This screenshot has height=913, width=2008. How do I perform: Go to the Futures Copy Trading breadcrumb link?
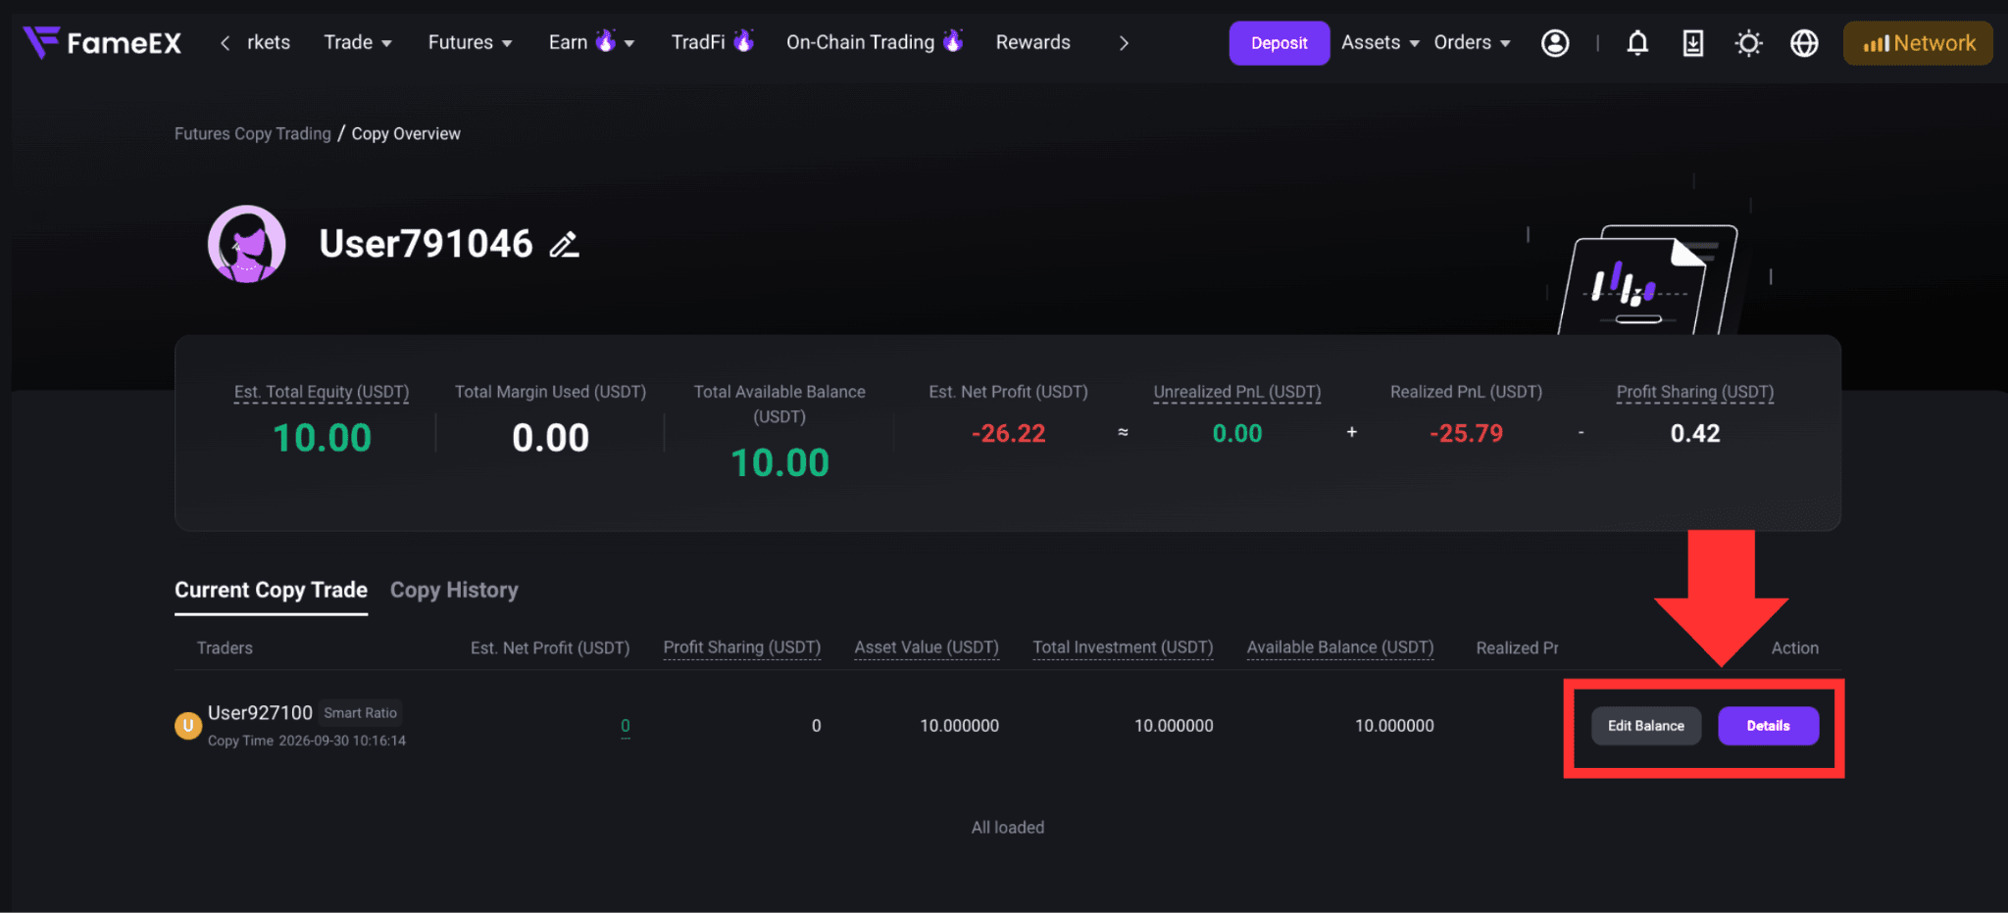(253, 133)
